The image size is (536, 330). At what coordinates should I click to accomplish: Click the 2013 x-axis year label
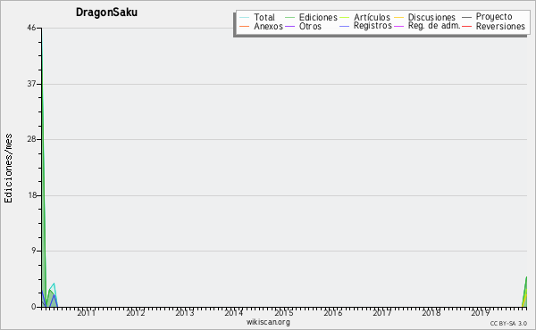185,312
